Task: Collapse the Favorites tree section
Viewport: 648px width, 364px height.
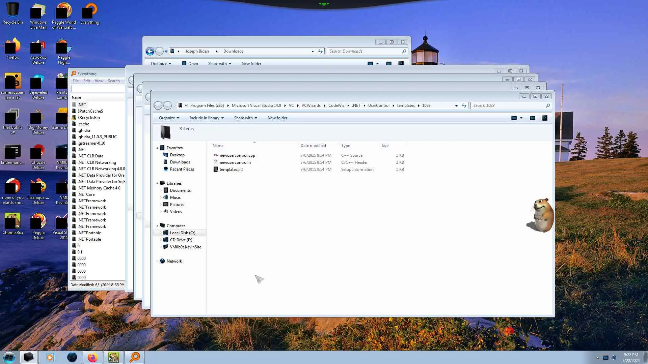Action: coord(157,148)
